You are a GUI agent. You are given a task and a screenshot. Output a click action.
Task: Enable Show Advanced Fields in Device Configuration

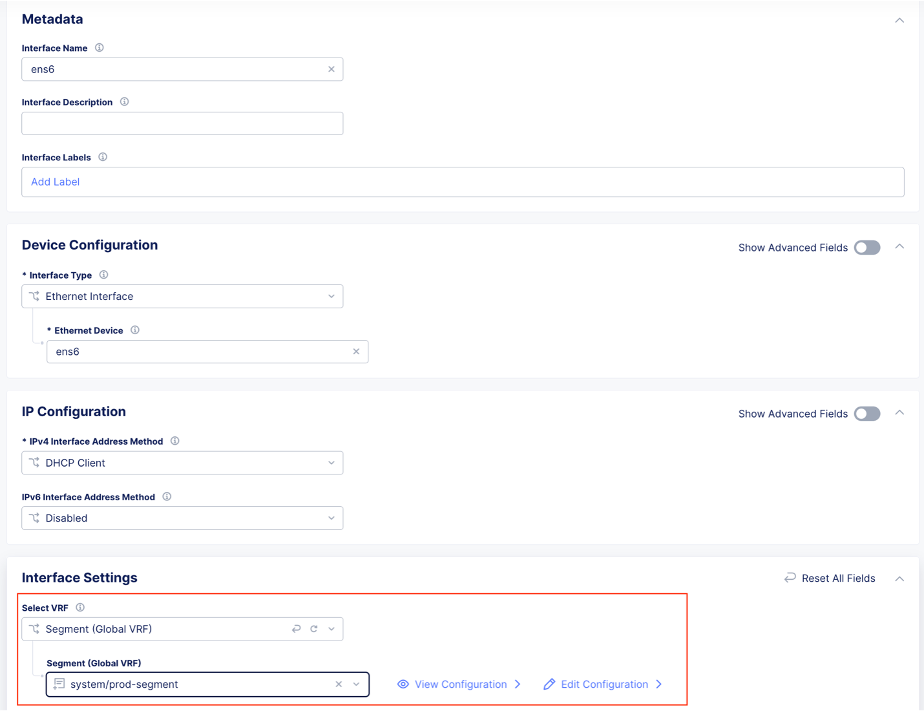click(x=866, y=248)
